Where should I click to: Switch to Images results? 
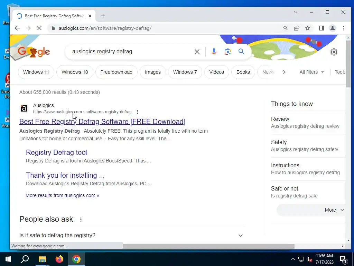152,72
